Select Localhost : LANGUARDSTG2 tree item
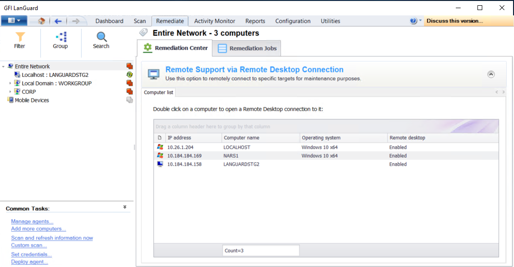This screenshot has width=514, height=267. [x=55, y=75]
